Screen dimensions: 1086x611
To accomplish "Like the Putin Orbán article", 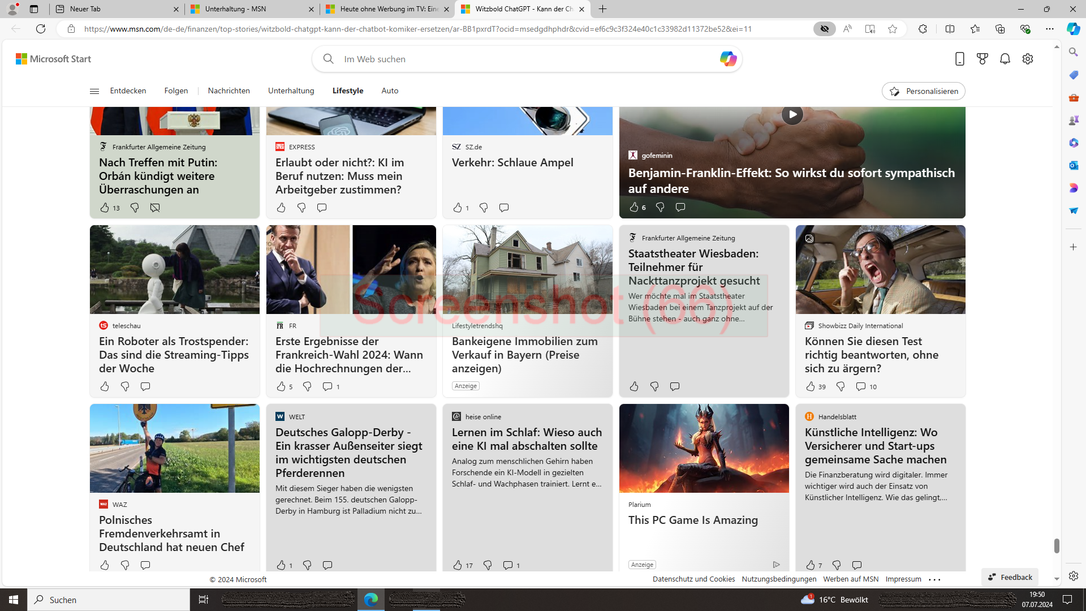I will [105, 208].
